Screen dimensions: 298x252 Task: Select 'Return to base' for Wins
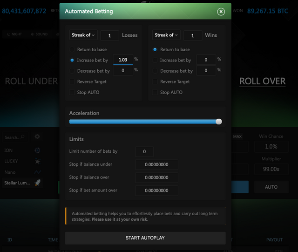pos(155,50)
